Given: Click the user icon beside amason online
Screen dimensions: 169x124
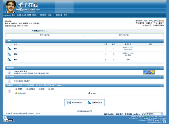Looking at the screenshot, I should coord(89,93).
